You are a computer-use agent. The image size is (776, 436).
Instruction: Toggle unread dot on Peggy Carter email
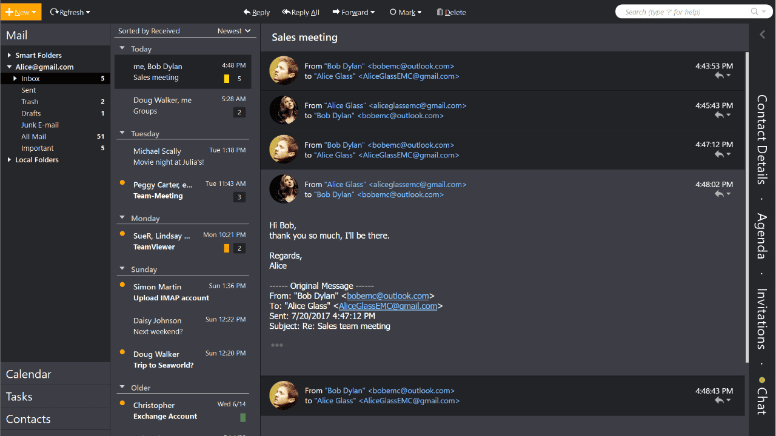pos(122,182)
